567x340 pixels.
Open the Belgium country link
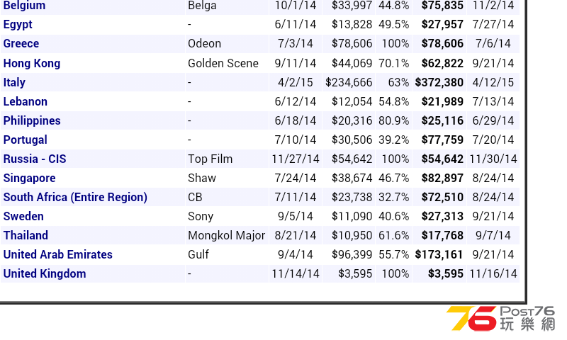point(24,6)
